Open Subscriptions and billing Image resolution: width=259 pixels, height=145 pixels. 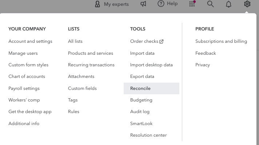coord(221,41)
